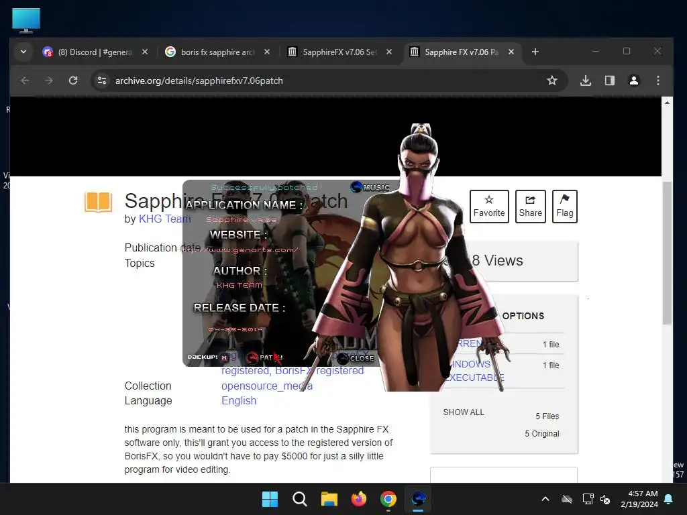
Task: Click CLOSE in the patcher window
Action: (356, 358)
